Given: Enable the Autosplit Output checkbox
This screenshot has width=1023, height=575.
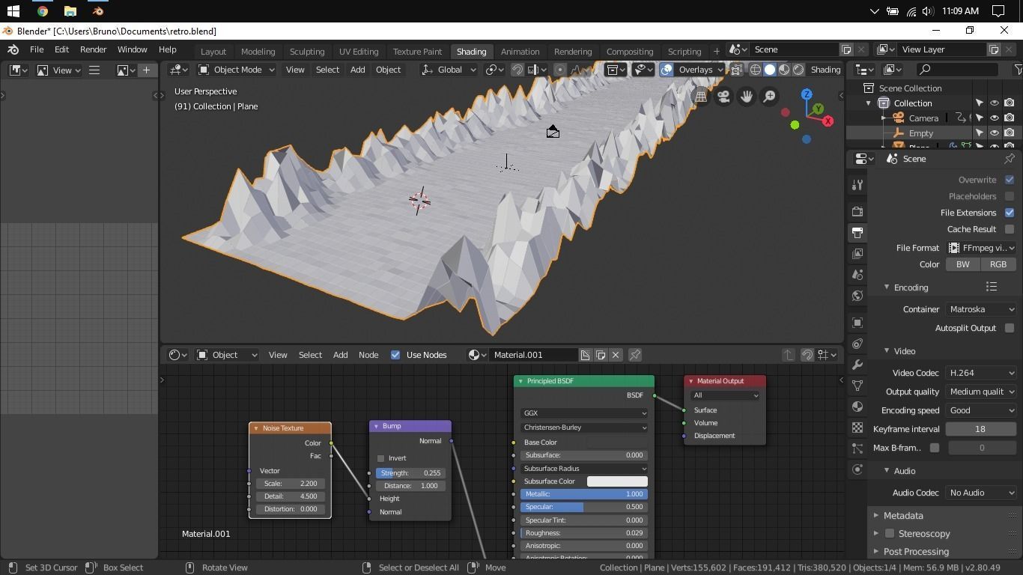Looking at the screenshot, I should 1010,328.
